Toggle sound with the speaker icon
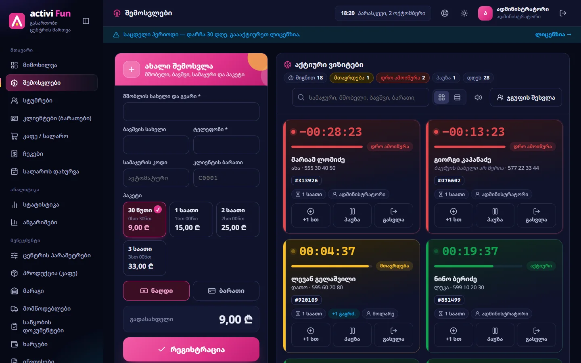 (x=478, y=97)
